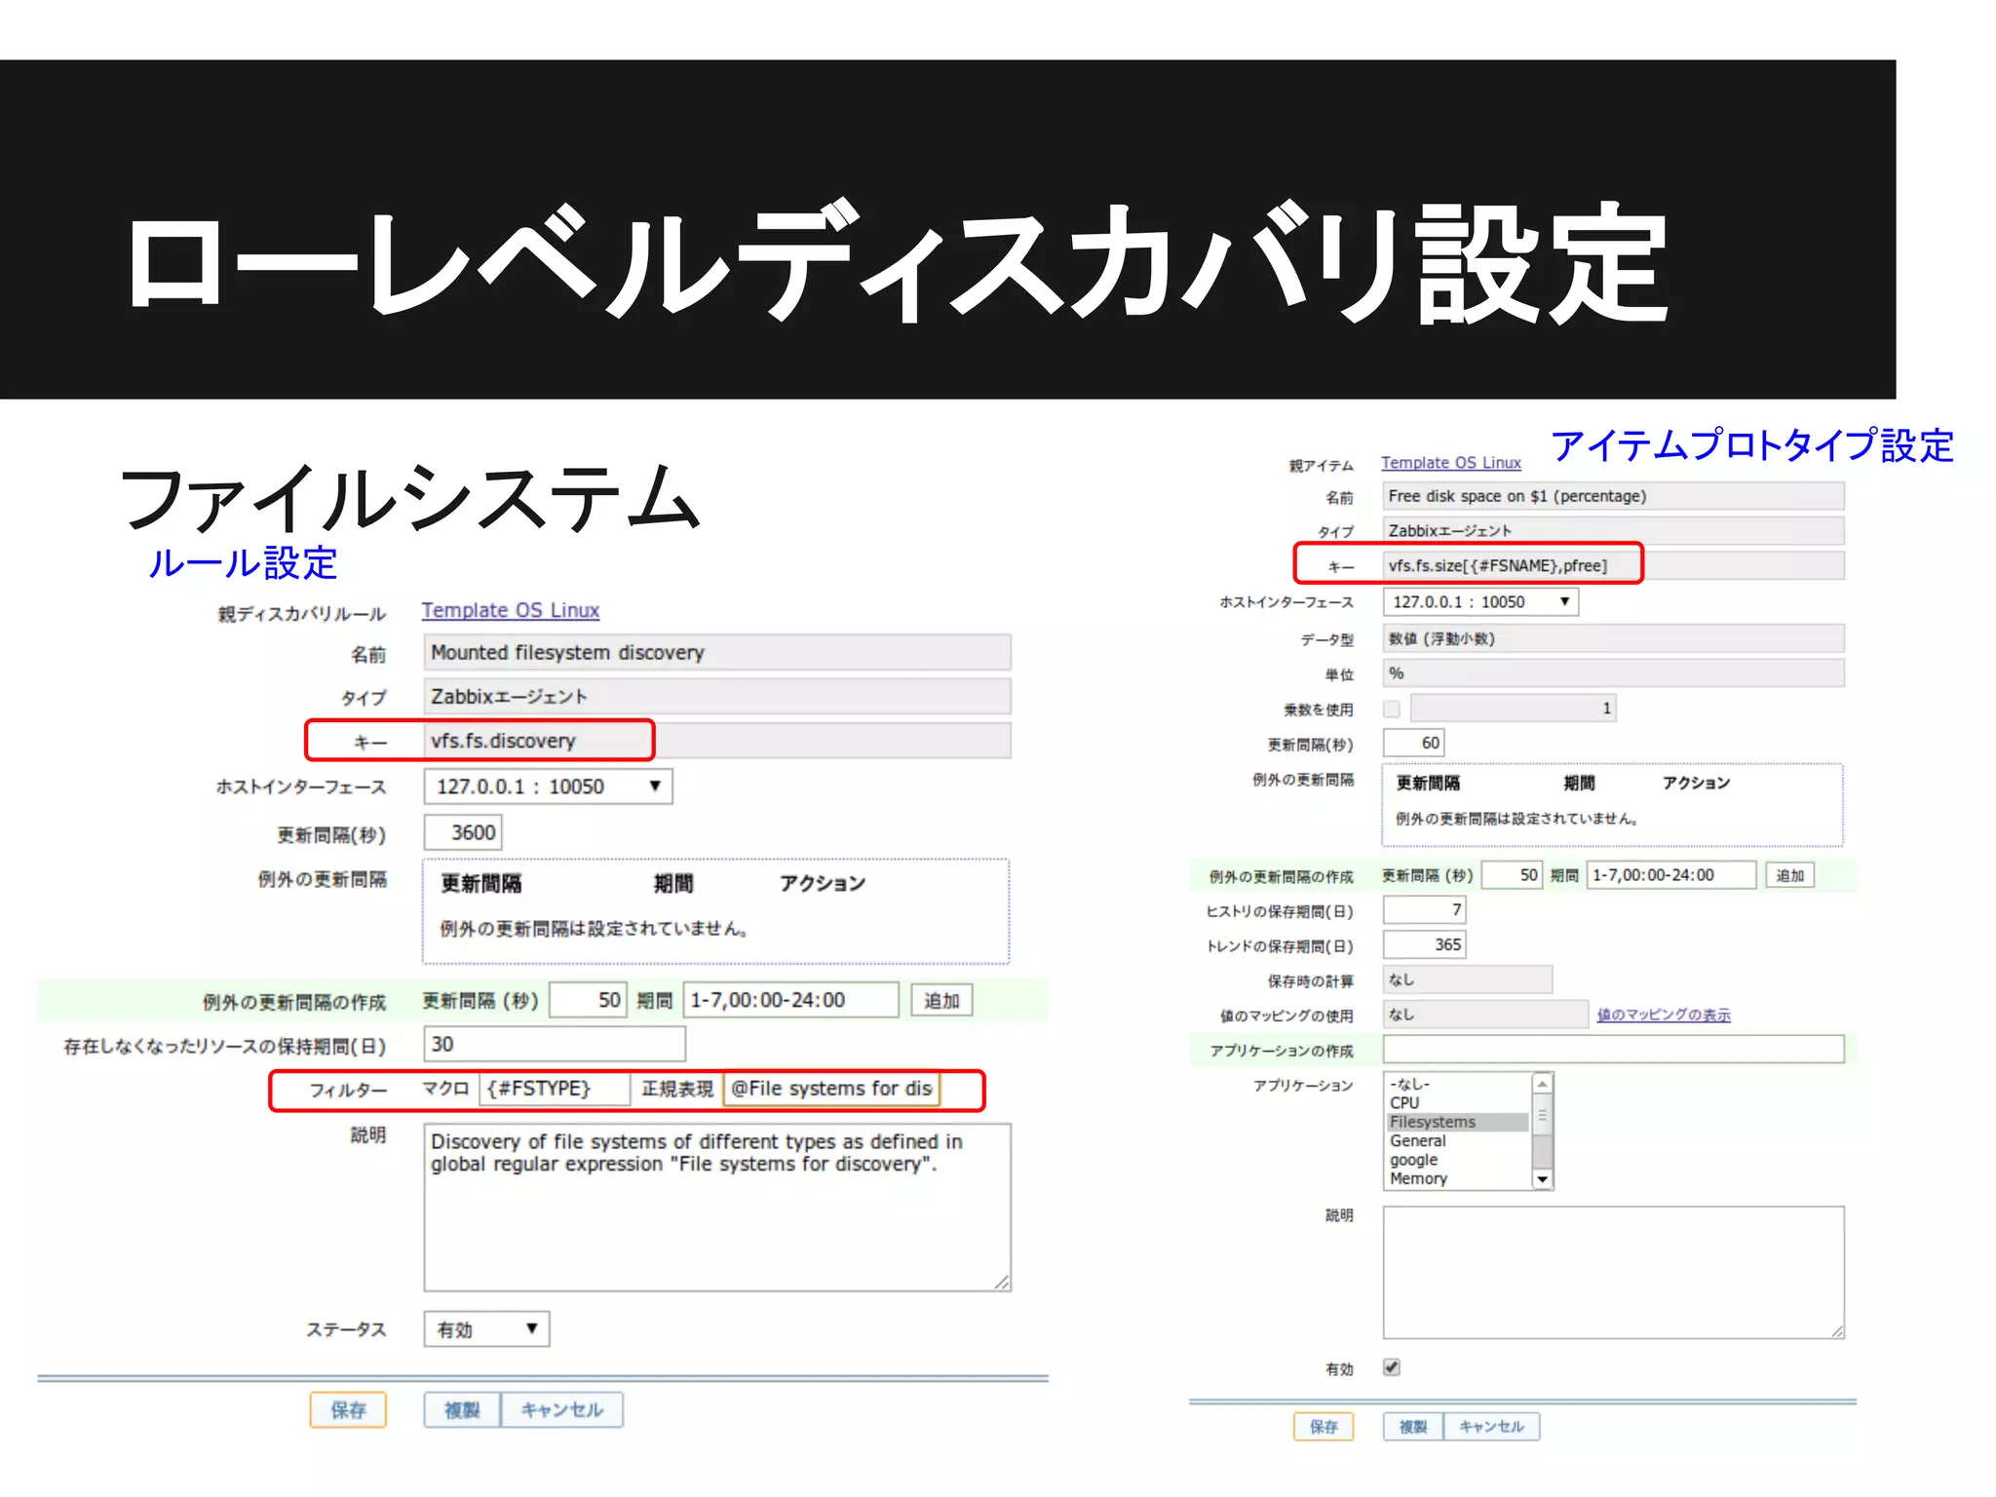The width and height of the screenshot is (1996, 1497).
Task: Click the 保存時の計算 なし field
Action: point(1468,979)
